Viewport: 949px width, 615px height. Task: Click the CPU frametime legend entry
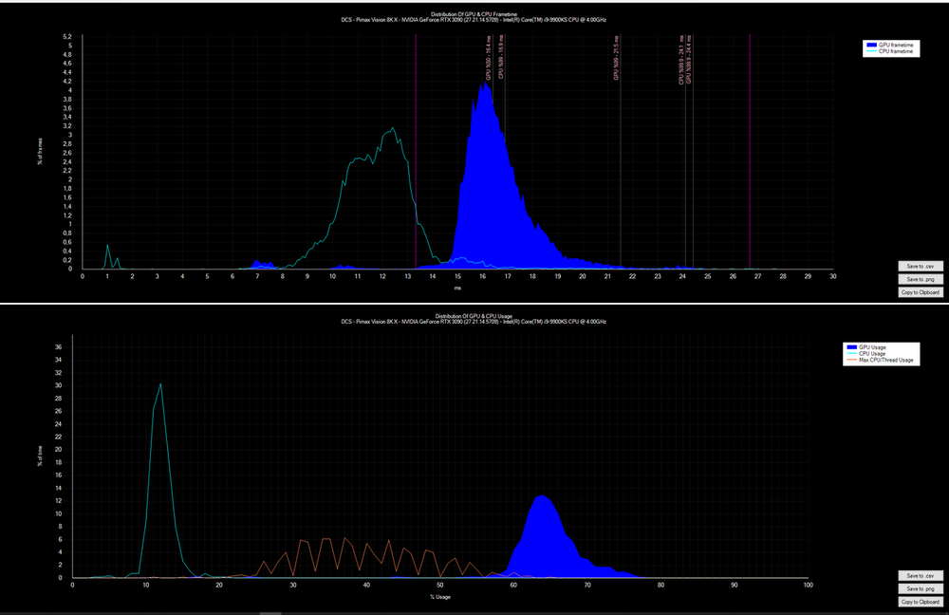[890, 51]
